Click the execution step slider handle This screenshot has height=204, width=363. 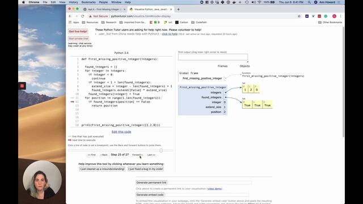tap(161, 151)
